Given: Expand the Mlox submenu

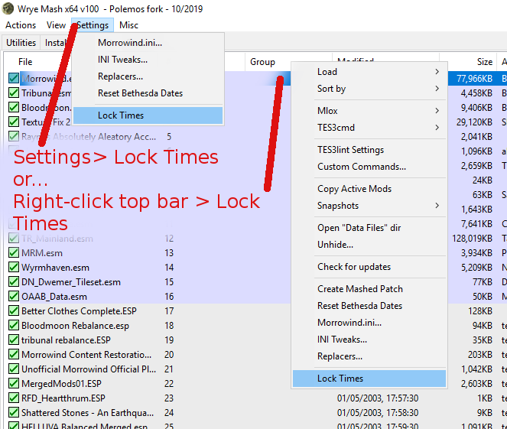Looking at the screenshot, I should click(x=369, y=111).
